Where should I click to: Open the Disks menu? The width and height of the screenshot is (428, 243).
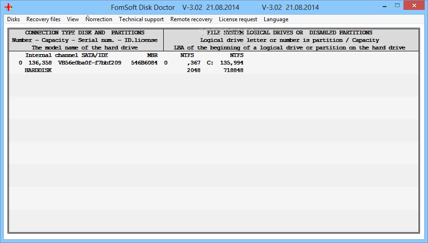click(x=13, y=19)
